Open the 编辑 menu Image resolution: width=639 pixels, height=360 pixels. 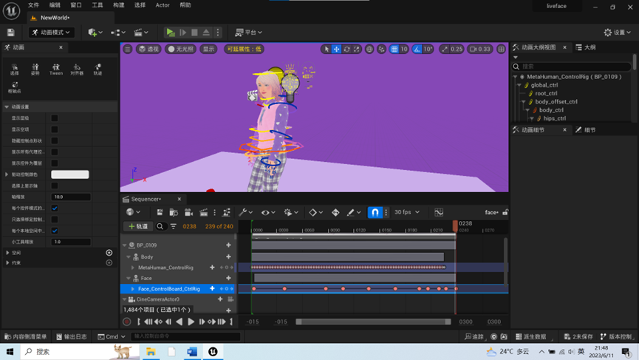(55, 5)
